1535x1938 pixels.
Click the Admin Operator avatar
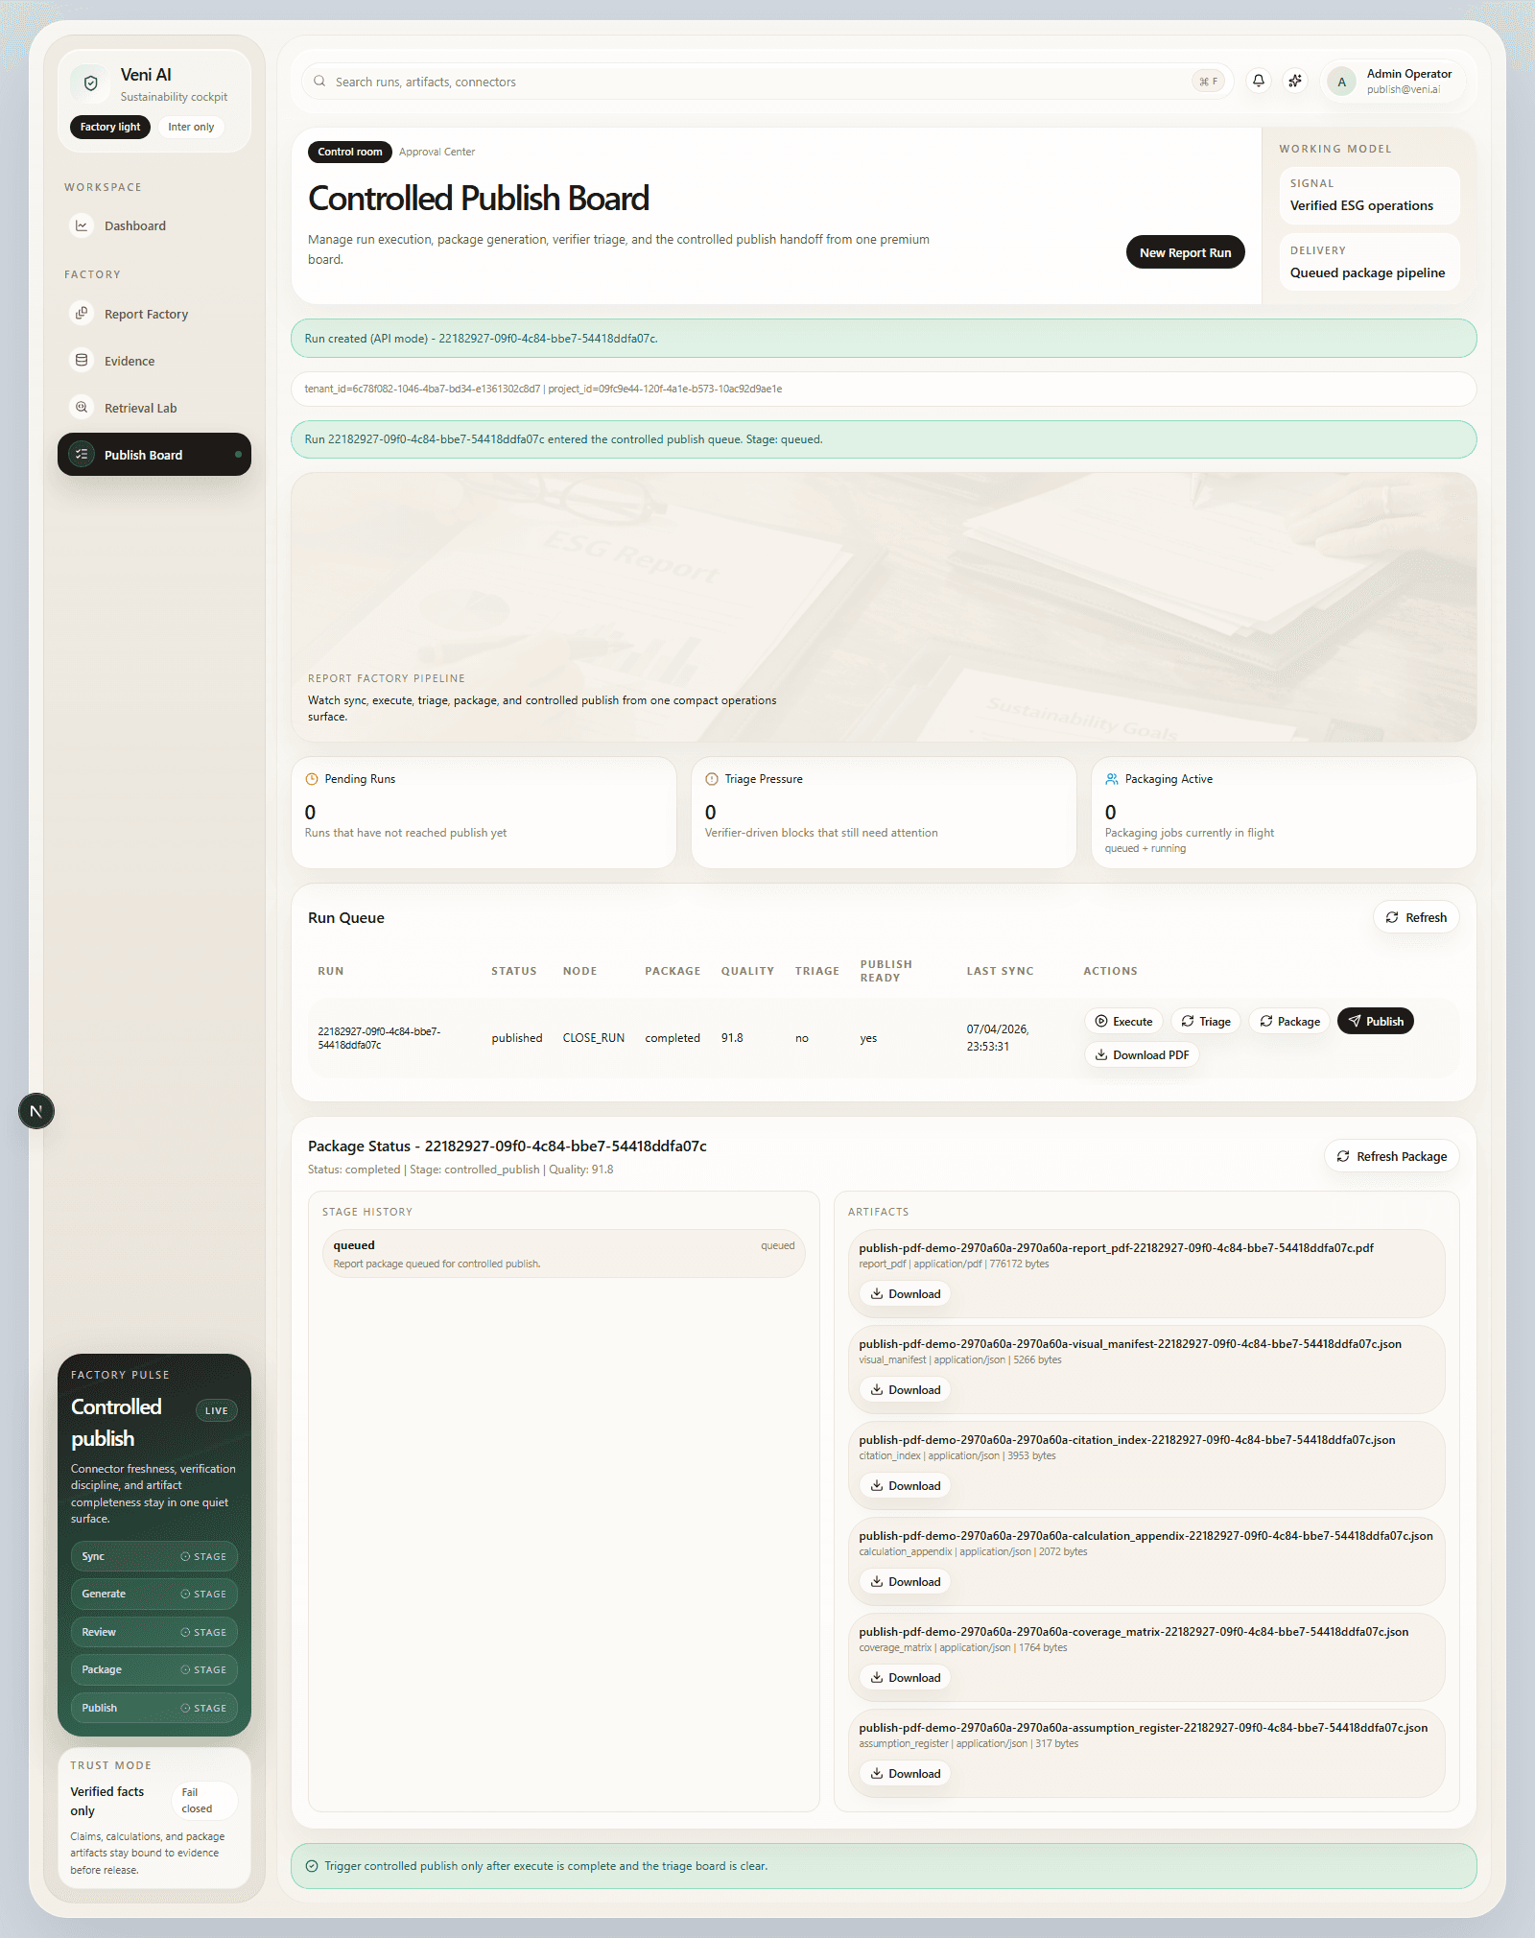pos(1341,83)
